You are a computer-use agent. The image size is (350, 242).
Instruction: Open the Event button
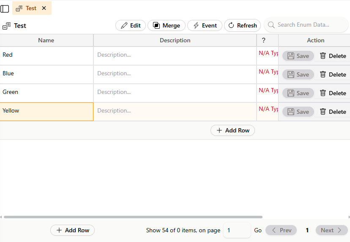tap(205, 25)
